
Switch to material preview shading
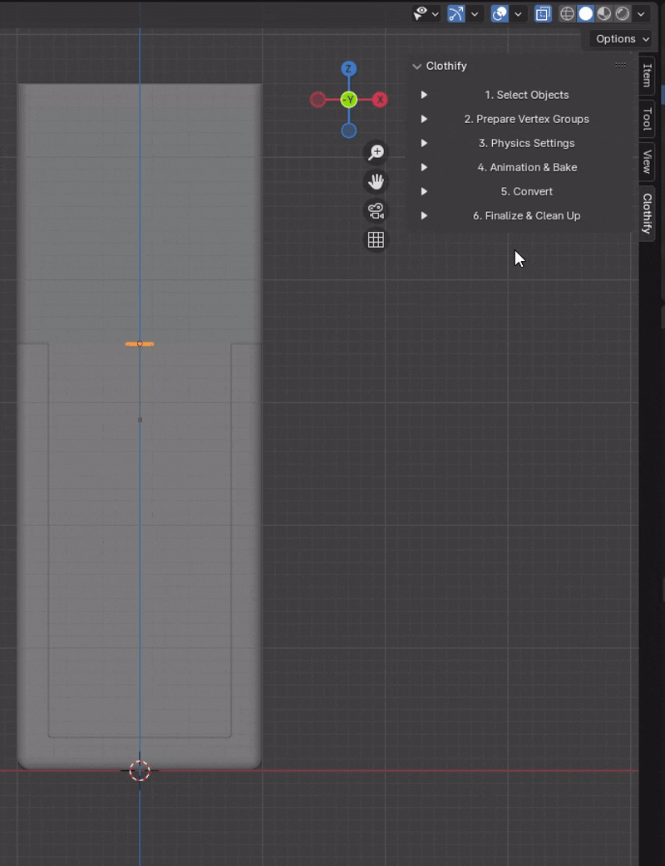tap(603, 14)
